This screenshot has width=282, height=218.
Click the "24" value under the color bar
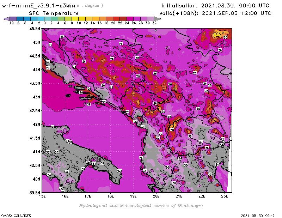(x=127, y=23)
